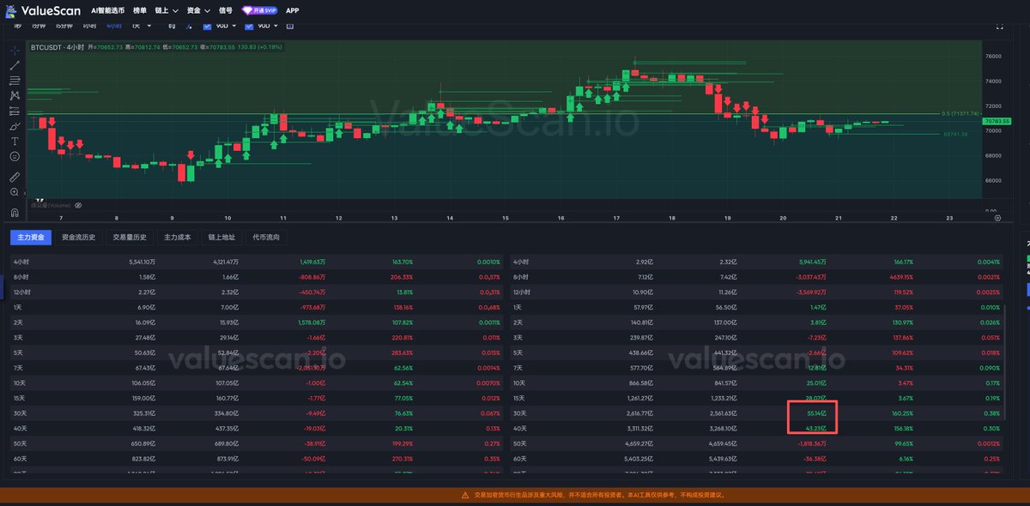Switch to the 资金流历史 tab
1030x506 pixels.
[79, 238]
